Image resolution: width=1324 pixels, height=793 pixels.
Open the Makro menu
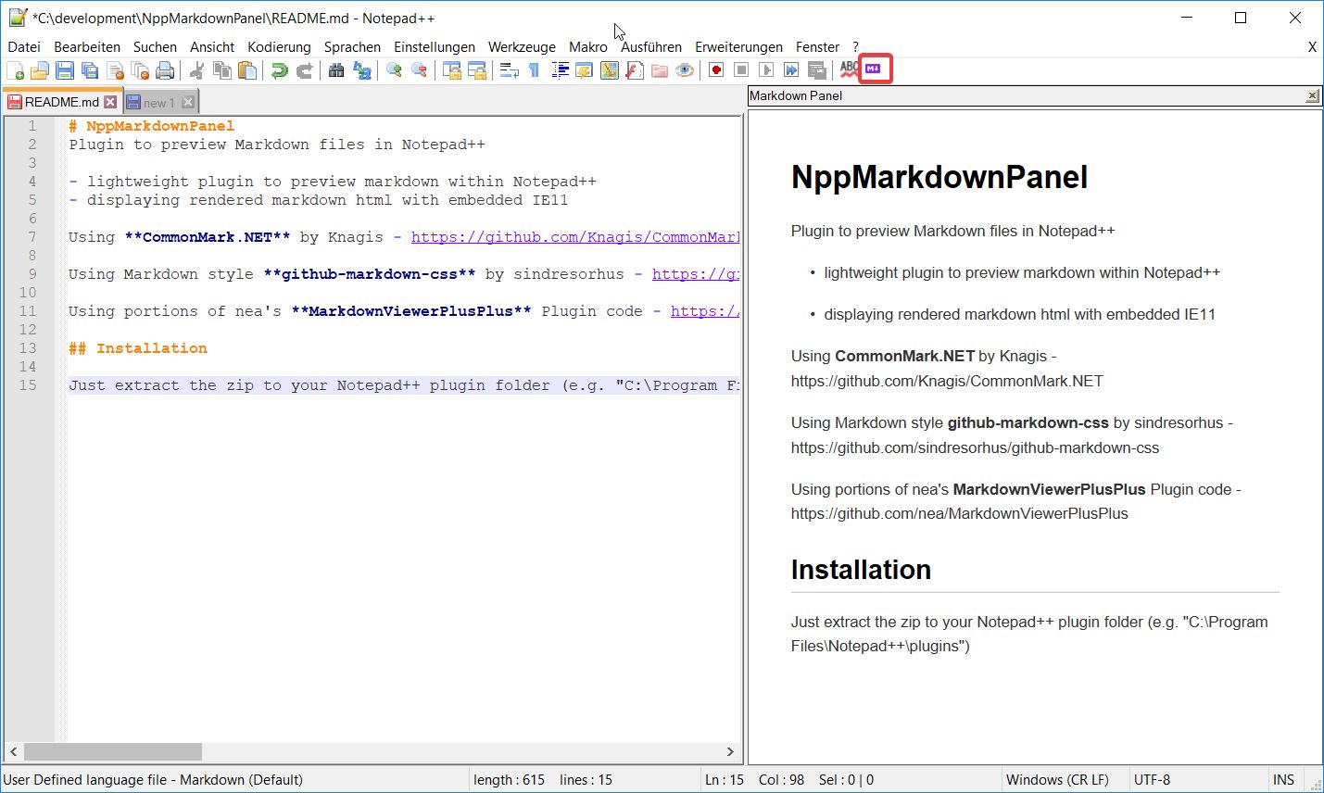587,46
